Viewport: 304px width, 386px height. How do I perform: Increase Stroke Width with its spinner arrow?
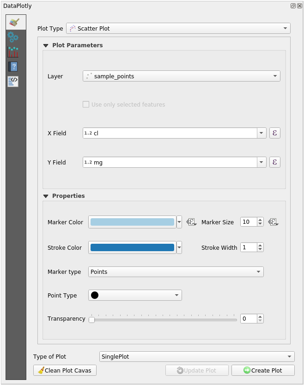tap(259, 245)
